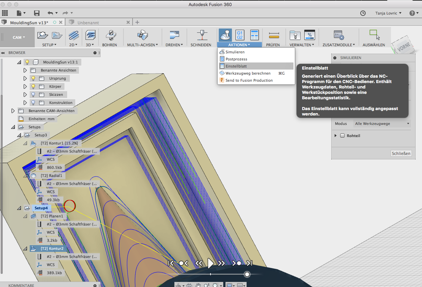The height and width of the screenshot is (287, 422).
Task: Choose Simulieren from the Aktionen menu
Action: pos(256,52)
